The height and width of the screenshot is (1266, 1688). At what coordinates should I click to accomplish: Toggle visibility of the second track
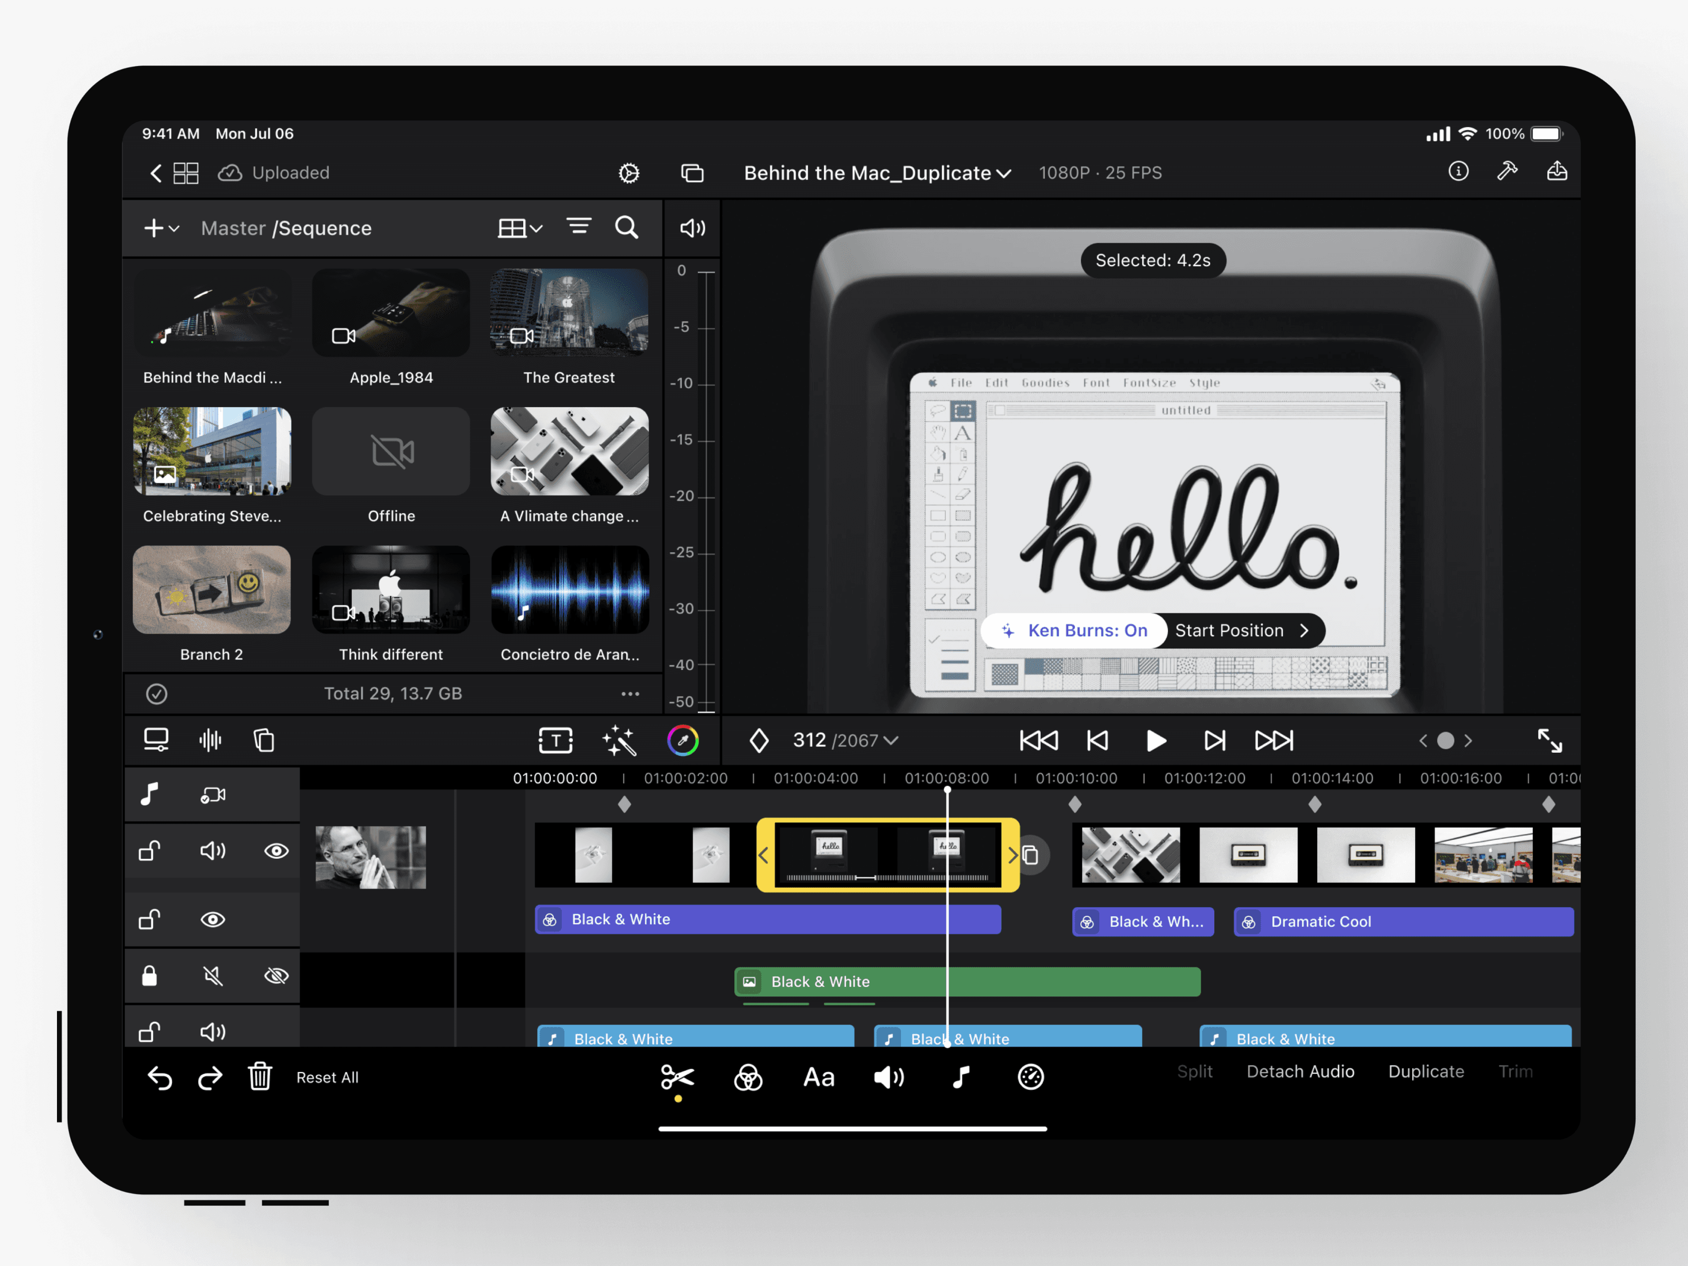[213, 919]
